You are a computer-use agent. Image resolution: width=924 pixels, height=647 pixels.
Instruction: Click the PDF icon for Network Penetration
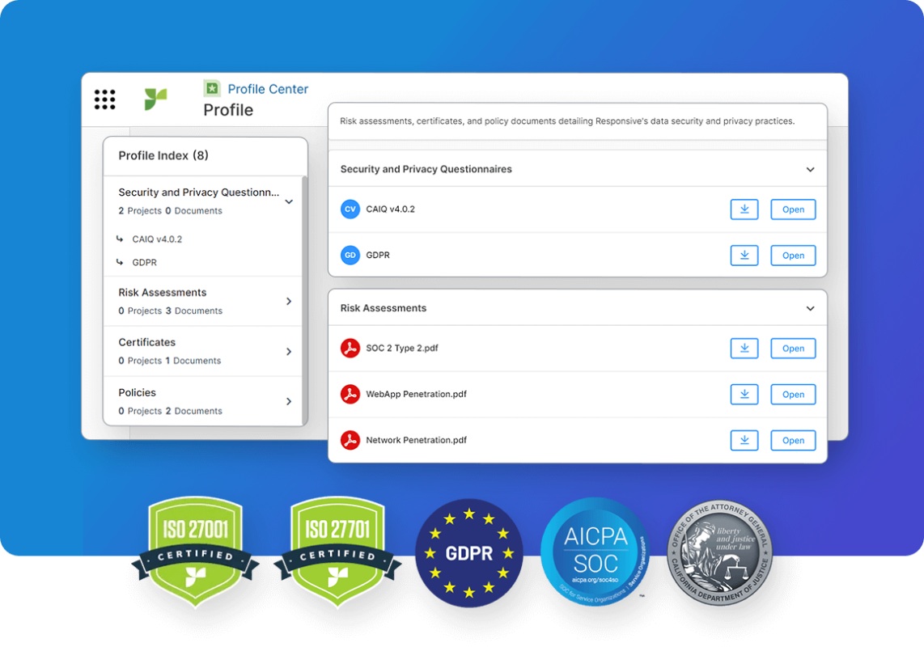(x=350, y=440)
